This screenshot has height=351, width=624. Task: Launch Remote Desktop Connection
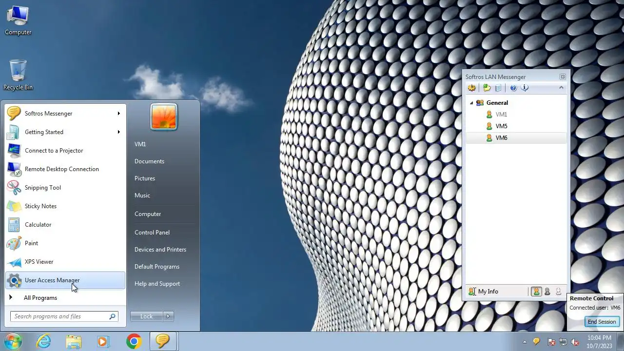pyautogui.click(x=65, y=169)
